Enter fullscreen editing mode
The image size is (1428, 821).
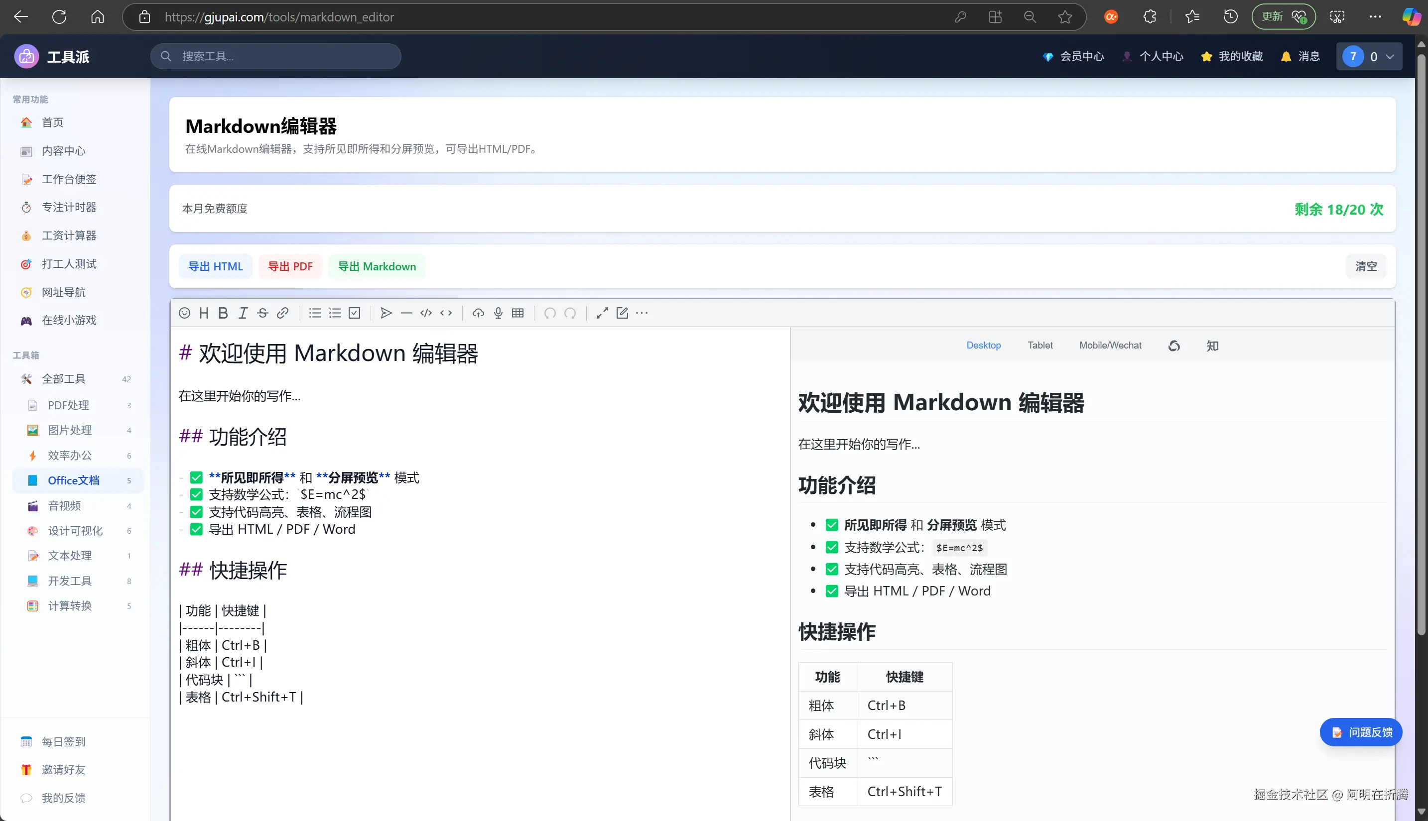click(x=602, y=313)
